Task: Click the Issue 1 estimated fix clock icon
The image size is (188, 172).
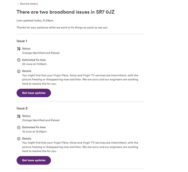Action: (19, 60)
